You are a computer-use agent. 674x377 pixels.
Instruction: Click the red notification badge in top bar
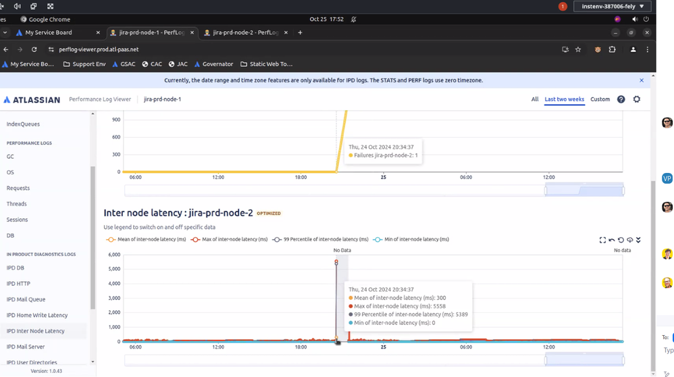(x=563, y=7)
